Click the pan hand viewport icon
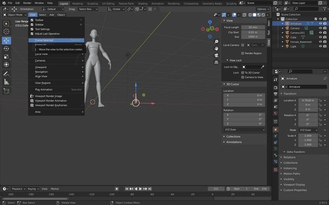The height and width of the screenshot is (205, 329). [216, 48]
